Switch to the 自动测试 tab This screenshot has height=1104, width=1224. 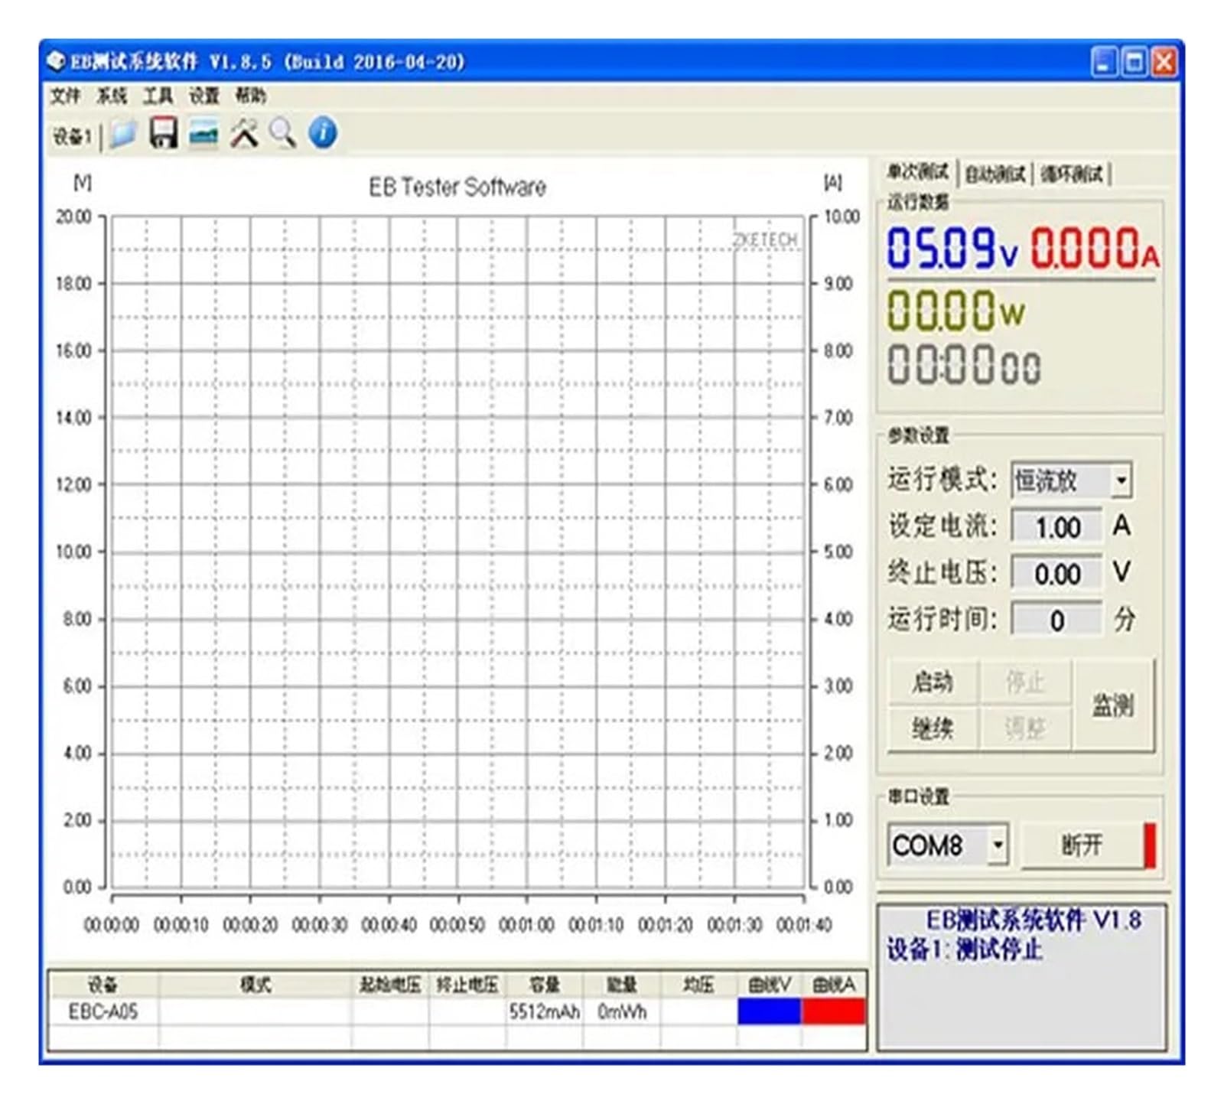pos(994,174)
